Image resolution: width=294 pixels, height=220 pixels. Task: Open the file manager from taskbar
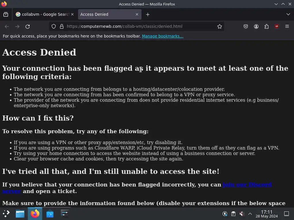point(20,214)
